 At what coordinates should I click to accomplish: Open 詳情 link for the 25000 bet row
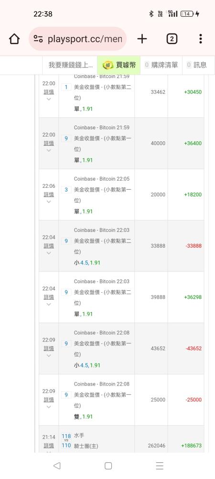pyautogui.click(x=49, y=399)
